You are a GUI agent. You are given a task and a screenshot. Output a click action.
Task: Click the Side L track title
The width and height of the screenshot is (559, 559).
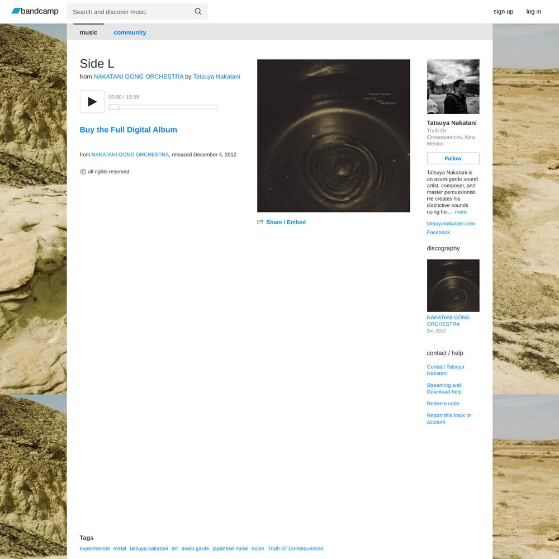click(97, 64)
